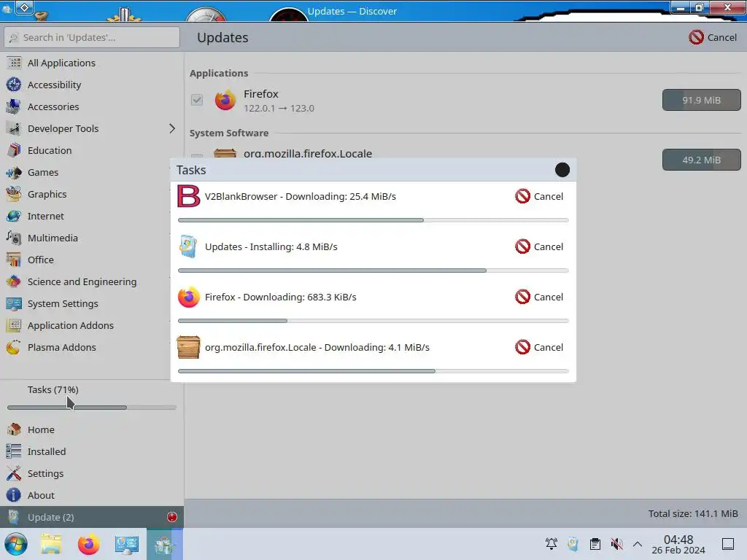Open the Installed list icon

(x=14, y=451)
